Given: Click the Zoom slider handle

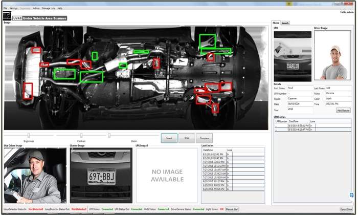Looking at the screenshot, I should (x=109, y=136).
